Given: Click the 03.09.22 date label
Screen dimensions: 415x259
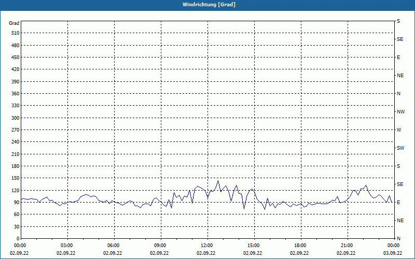Looking at the screenshot, I should (x=393, y=253).
